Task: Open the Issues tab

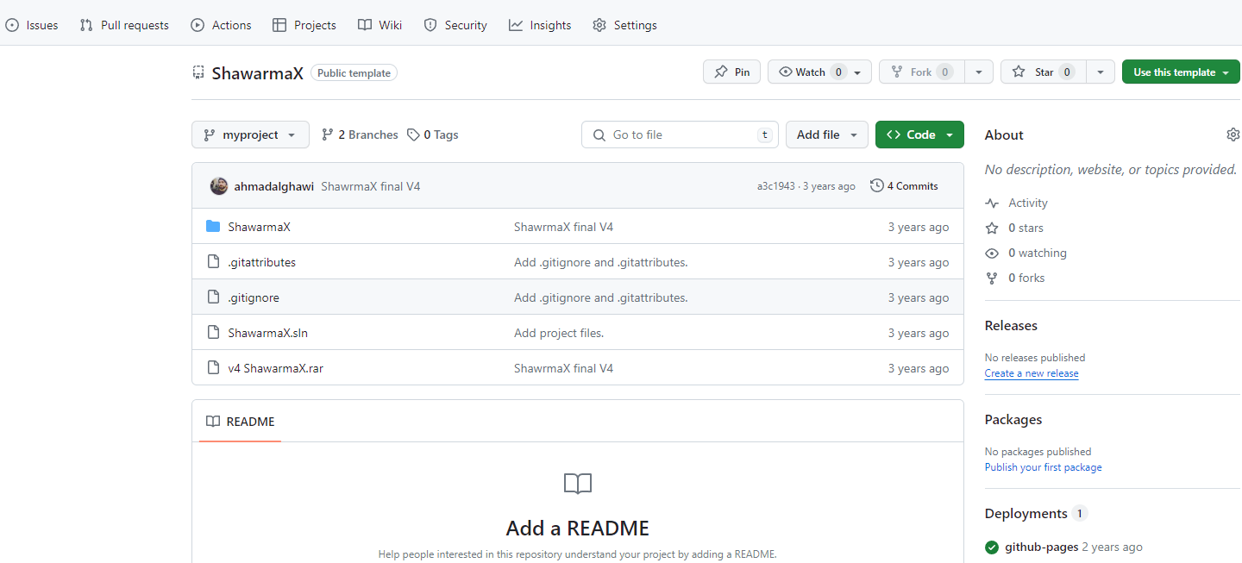Action: [32, 25]
